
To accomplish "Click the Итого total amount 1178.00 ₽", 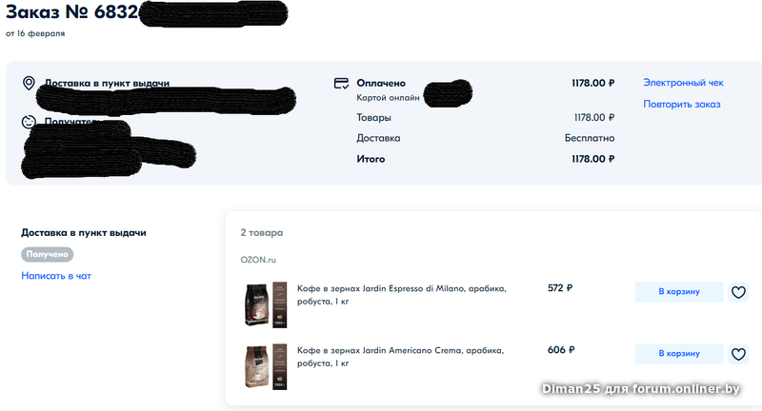I will tap(592, 159).
